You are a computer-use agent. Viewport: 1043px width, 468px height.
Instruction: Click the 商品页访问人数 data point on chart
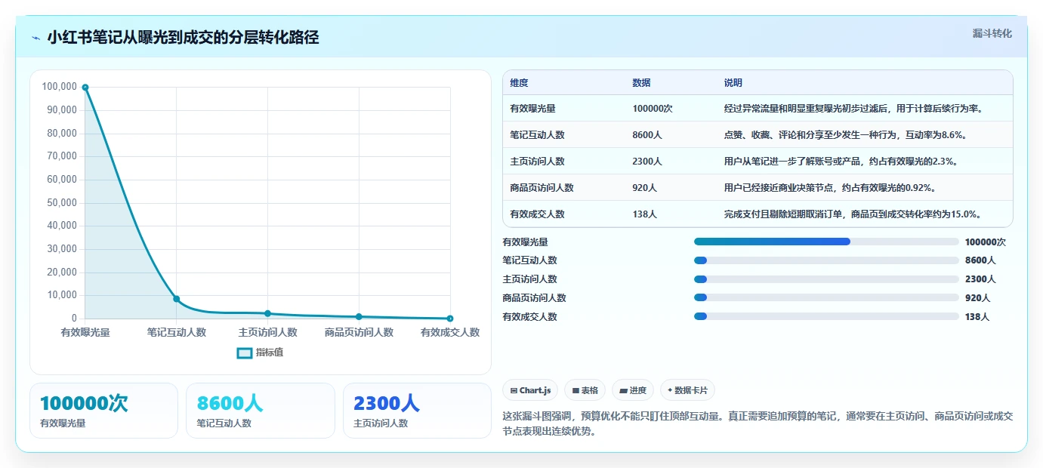coord(359,316)
